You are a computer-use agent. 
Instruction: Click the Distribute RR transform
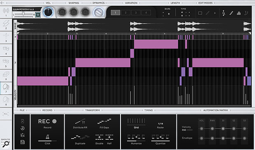[80, 124]
